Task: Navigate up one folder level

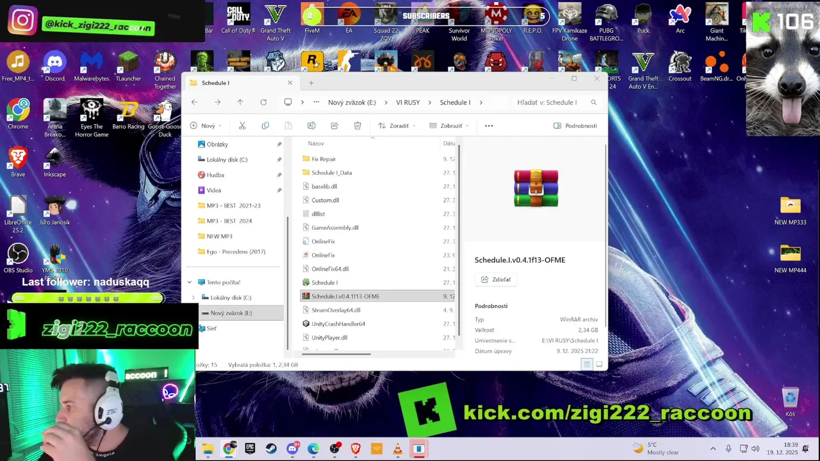Action: (240, 102)
